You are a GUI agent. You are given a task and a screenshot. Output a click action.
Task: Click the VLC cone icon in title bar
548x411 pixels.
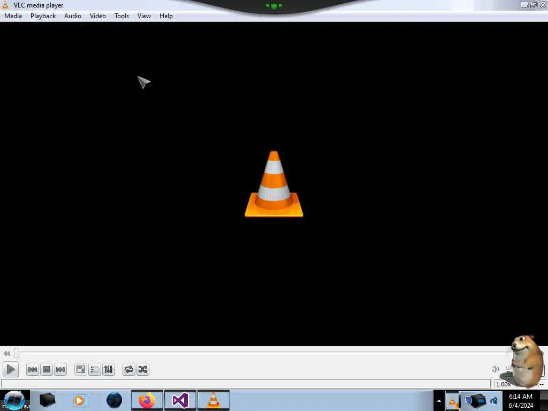click(x=5, y=5)
